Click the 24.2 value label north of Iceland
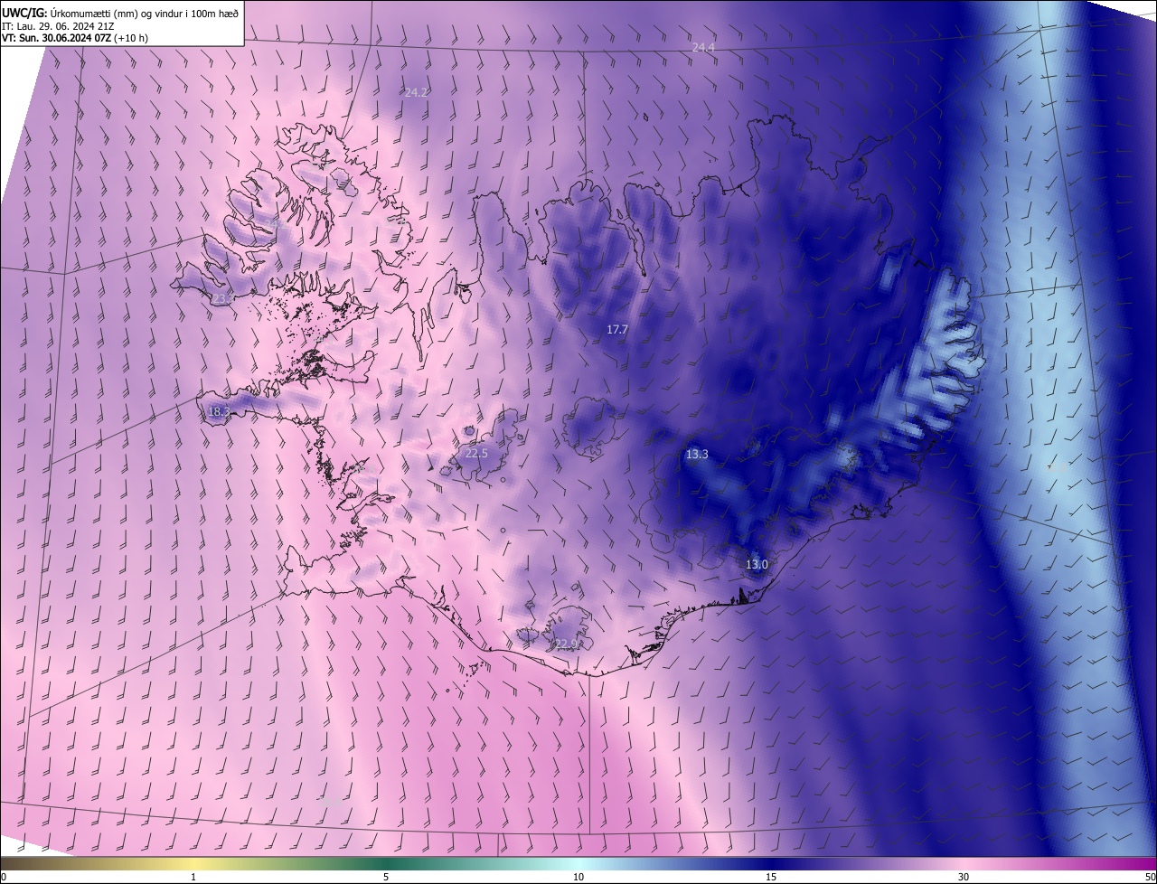The width and height of the screenshot is (1157, 884). [x=416, y=92]
